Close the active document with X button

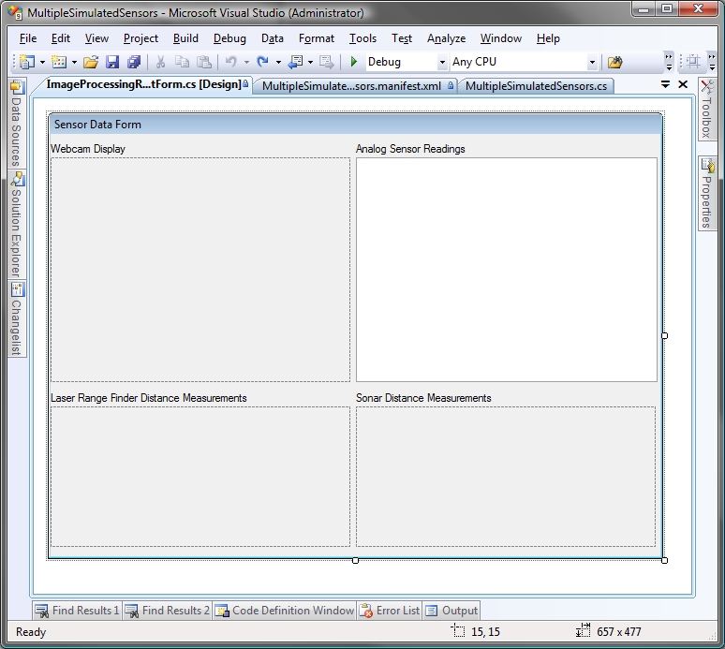tap(683, 84)
